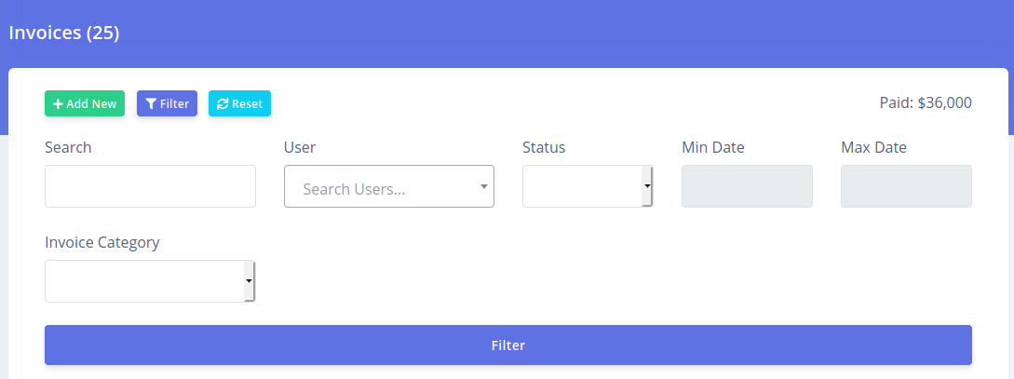Click the refresh arrows icon on Reset
Screen dimensions: 1014x379
(x=223, y=104)
